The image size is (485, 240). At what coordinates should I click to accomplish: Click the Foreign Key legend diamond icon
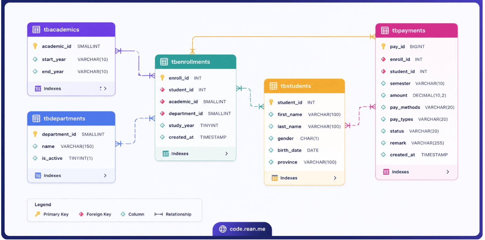tap(81, 214)
